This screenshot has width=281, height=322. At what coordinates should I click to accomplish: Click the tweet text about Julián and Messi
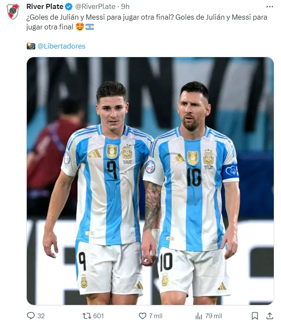point(147,22)
